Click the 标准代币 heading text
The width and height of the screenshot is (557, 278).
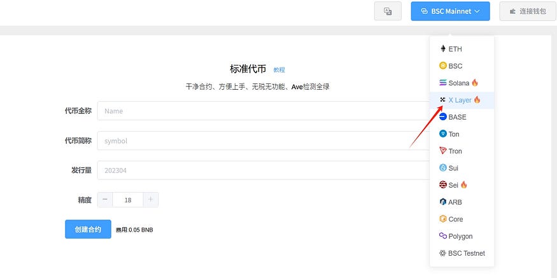pos(248,69)
